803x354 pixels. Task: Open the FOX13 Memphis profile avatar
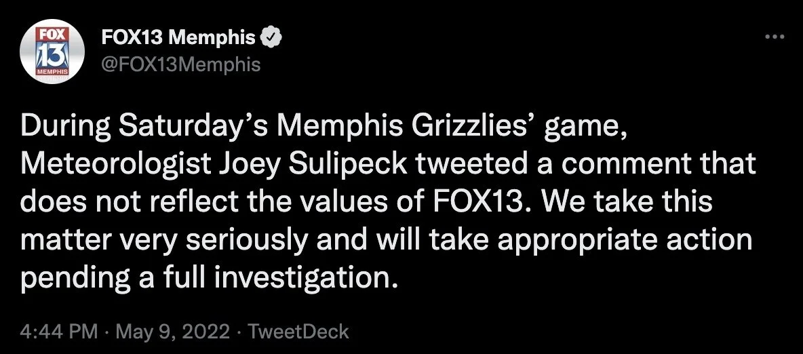point(52,52)
